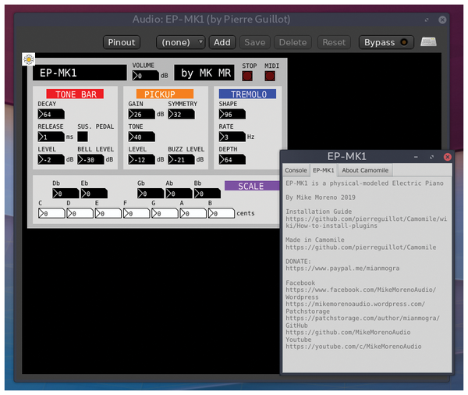Screen dimensions: 468x395
Task: Click the DECAY value box
Action: click(51, 114)
